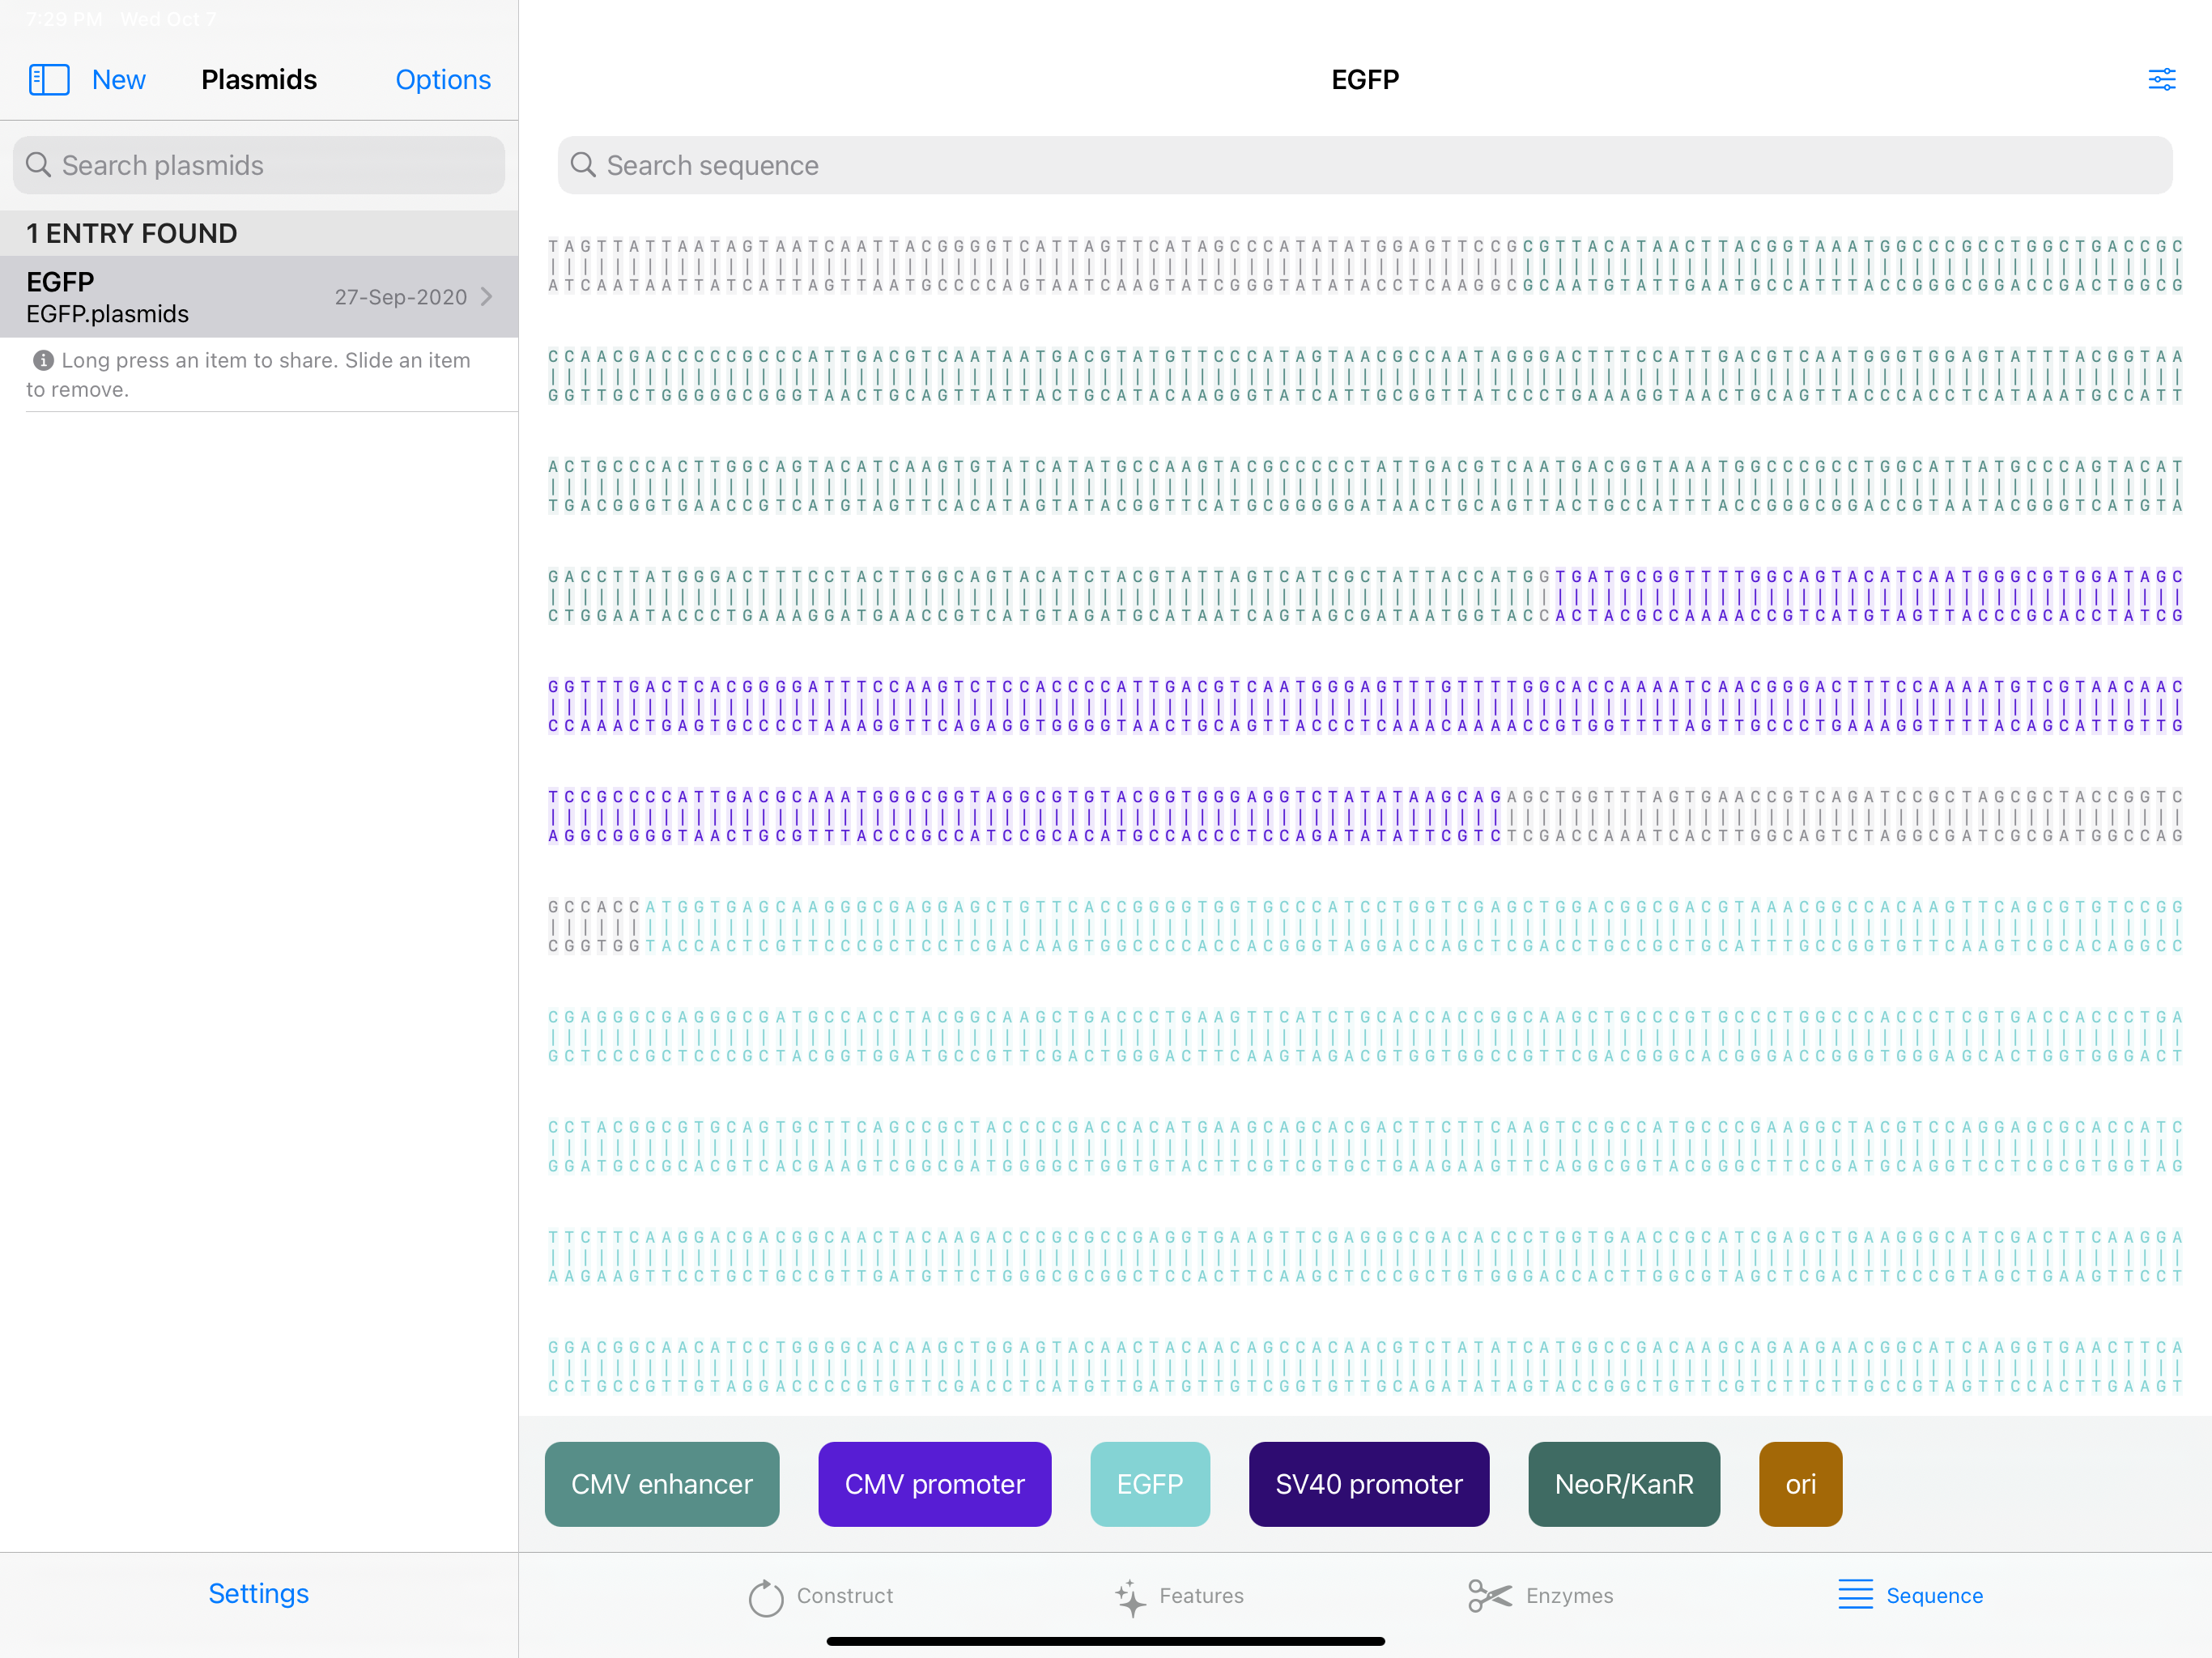This screenshot has width=2212, height=1658.
Task: Click the Sequence lines icon
Action: [x=1855, y=1596]
